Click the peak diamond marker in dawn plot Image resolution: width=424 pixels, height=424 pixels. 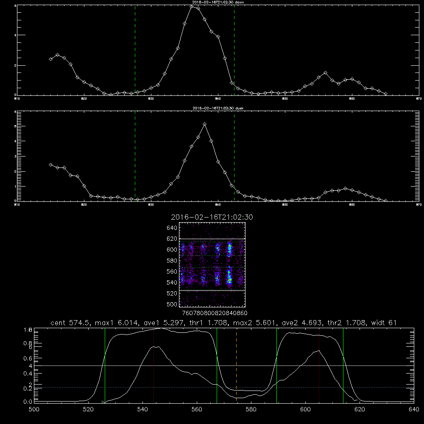point(192,6)
